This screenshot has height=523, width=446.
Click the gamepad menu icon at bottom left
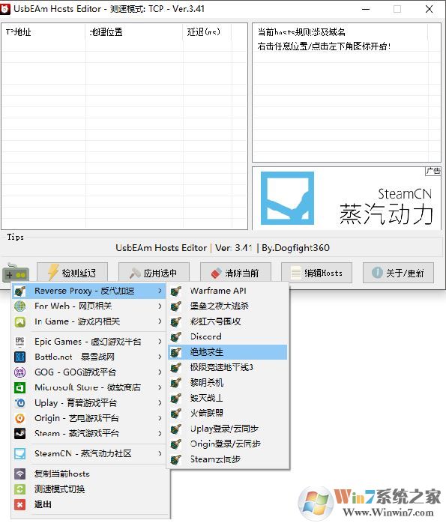coord(16,273)
